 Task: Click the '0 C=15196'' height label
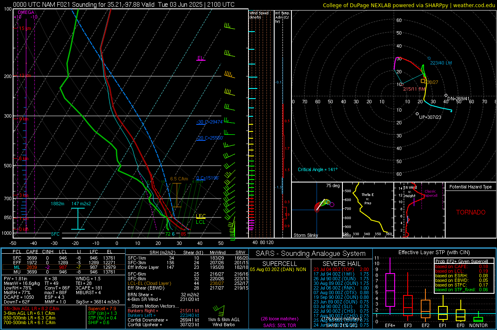[x=208, y=178]
